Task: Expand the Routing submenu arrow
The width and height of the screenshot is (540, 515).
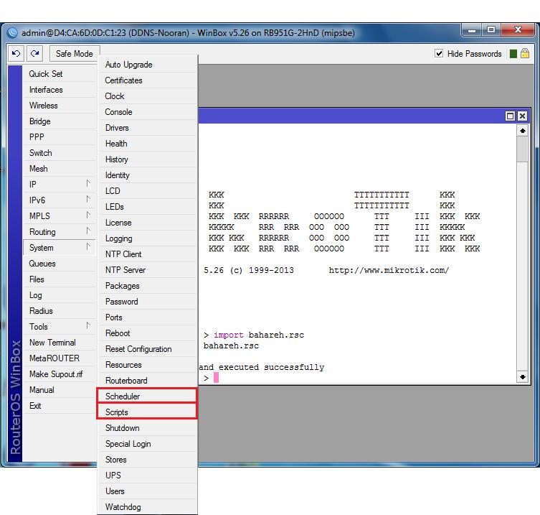Action: click(x=88, y=231)
